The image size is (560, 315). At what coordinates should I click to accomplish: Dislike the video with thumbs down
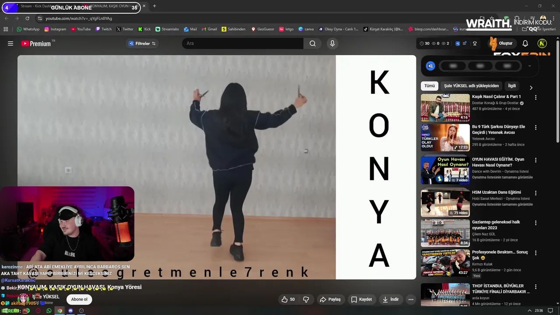306,299
